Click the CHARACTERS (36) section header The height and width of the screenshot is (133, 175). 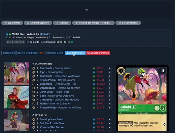(42, 64)
